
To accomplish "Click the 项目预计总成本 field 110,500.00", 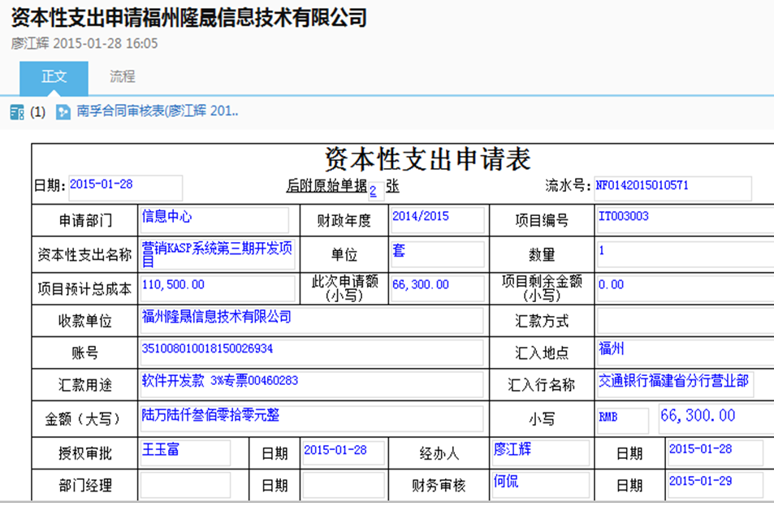I will click(218, 288).
